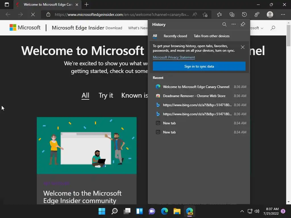Open the clock and date tray
The width and height of the screenshot is (291, 218).
[x=271, y=211]
